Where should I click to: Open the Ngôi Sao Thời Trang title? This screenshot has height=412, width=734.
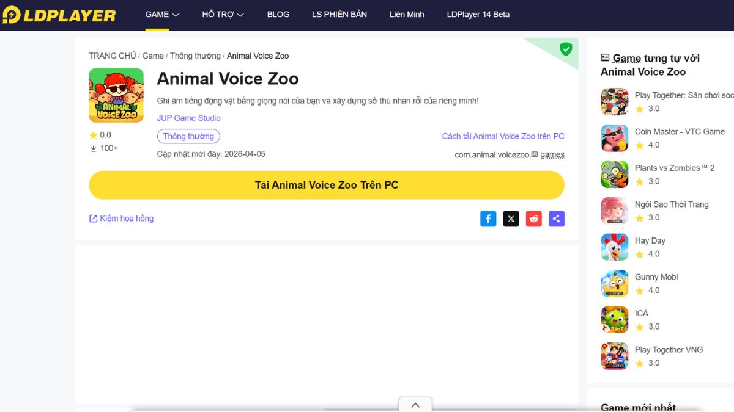point(672,204)
